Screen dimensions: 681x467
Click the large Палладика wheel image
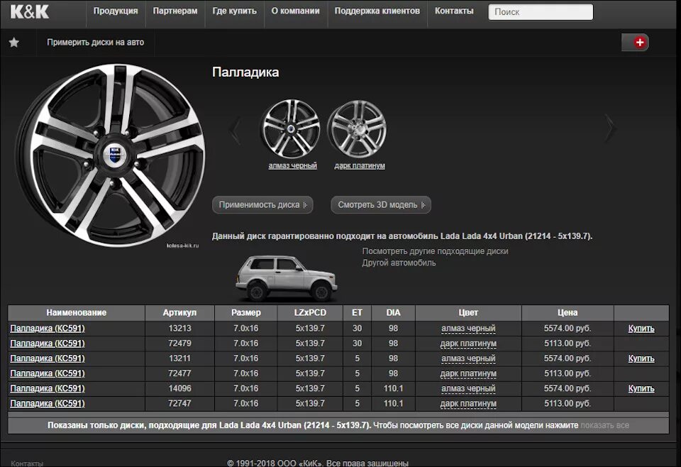click(111, 156)
